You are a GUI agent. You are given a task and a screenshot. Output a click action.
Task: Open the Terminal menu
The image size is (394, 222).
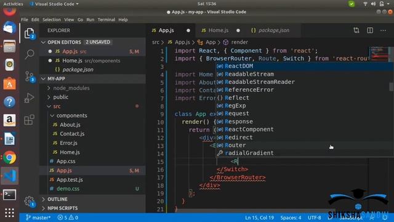tap(107, 20)
